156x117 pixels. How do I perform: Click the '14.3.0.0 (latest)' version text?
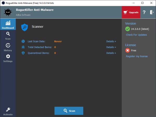pos(140,29)
